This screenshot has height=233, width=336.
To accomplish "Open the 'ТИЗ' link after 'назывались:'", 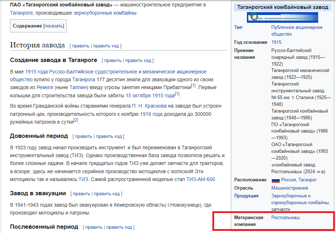I will pos(83,180).
